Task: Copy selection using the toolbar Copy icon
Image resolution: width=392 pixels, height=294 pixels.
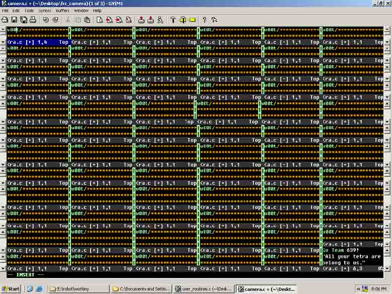Action: 77,20
